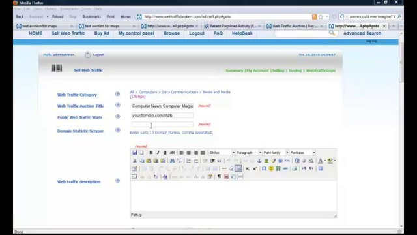The height and width of the screenshot is (235, 417).
Task: Open the emoticons smiley icon
Action: coord(271,168)
